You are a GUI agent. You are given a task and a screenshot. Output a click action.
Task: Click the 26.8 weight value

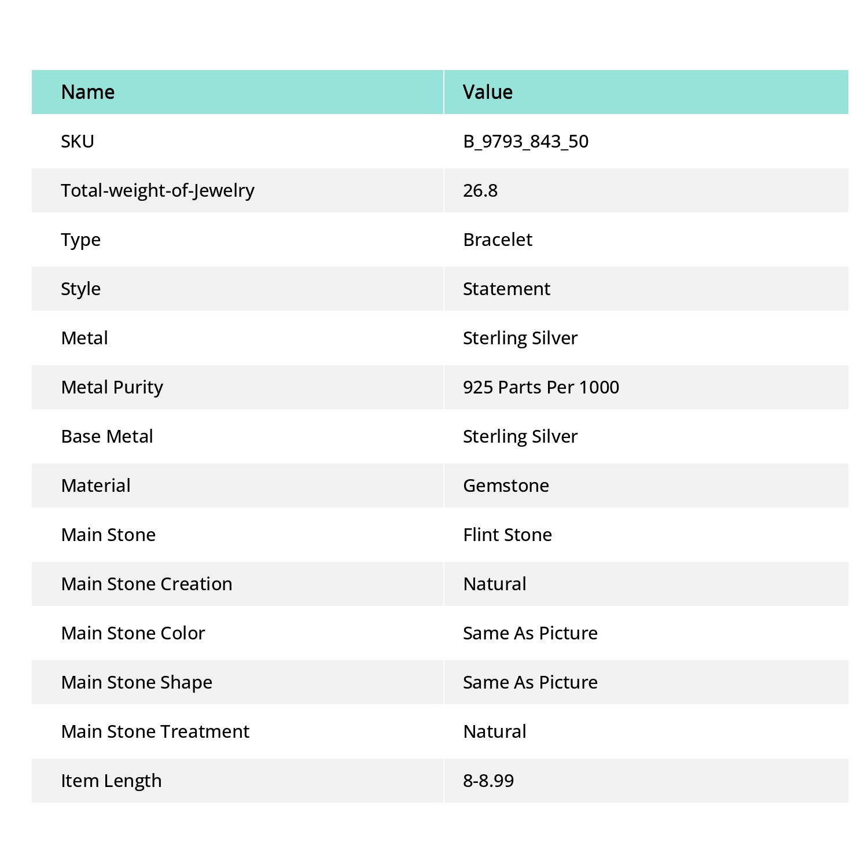[x=480, y=190]
